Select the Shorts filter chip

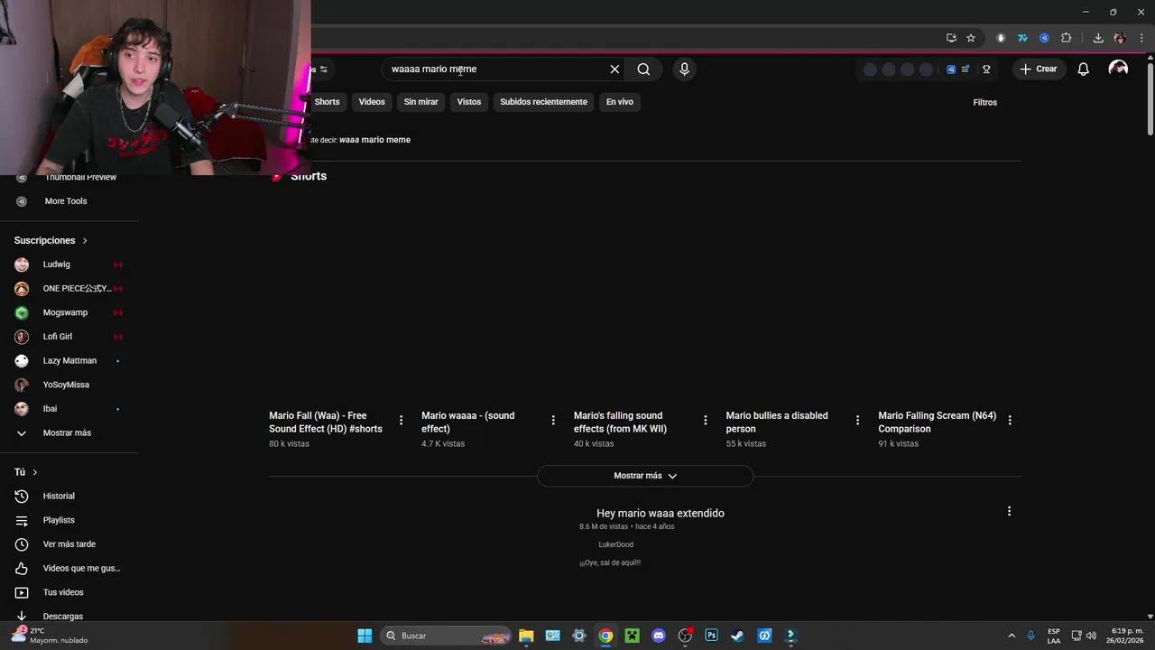pos(327,102)
